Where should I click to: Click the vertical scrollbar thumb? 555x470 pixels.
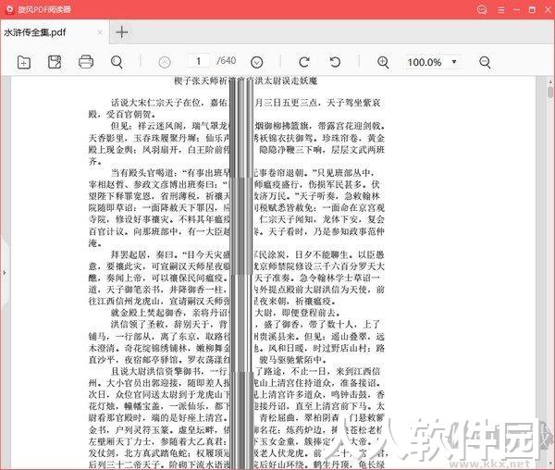[x=549, y=93]
